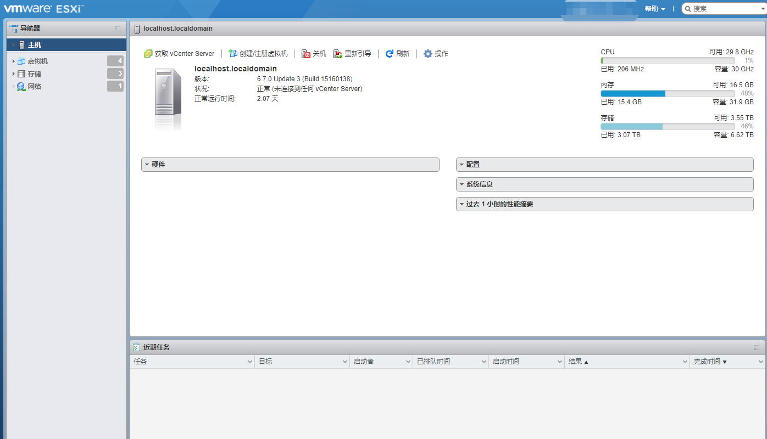Expand the 虚拟机 tree node arrow

[13, 61]
